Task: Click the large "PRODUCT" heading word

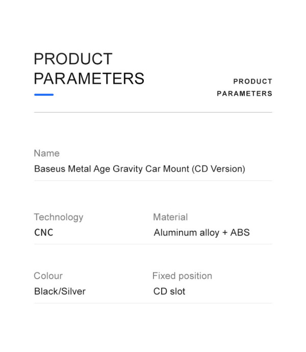Action: pyautogui.click(x=73, y=59)
